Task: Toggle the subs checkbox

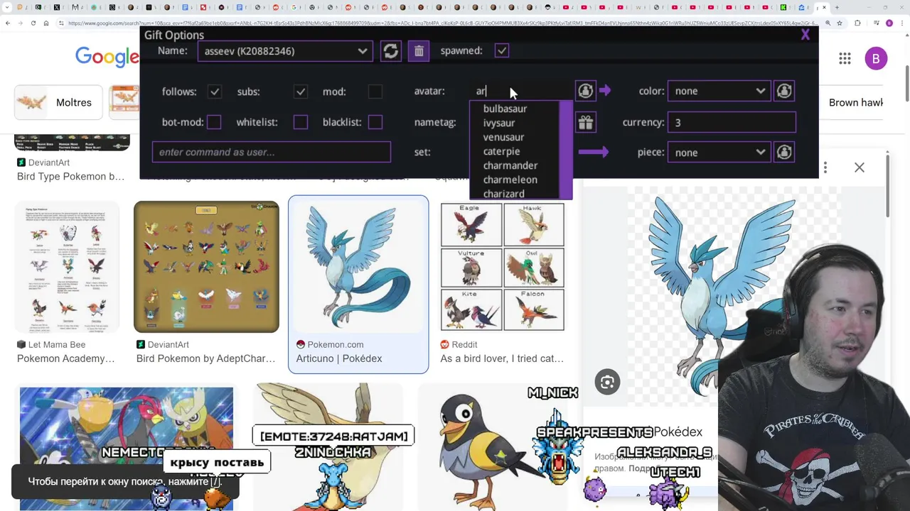Action: (x=300, y=92)
